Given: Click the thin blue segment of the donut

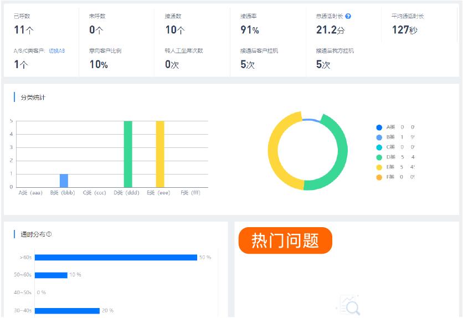Looking at the screenshot, I should (x=311, y=120).
